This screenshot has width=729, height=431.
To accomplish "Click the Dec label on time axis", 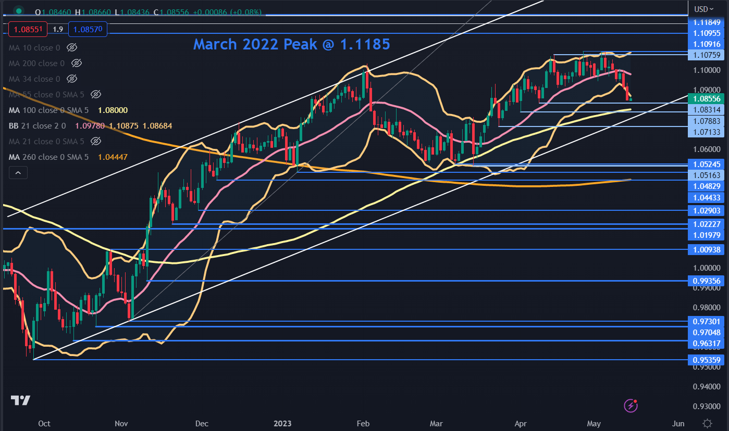I will coord(202,423).
